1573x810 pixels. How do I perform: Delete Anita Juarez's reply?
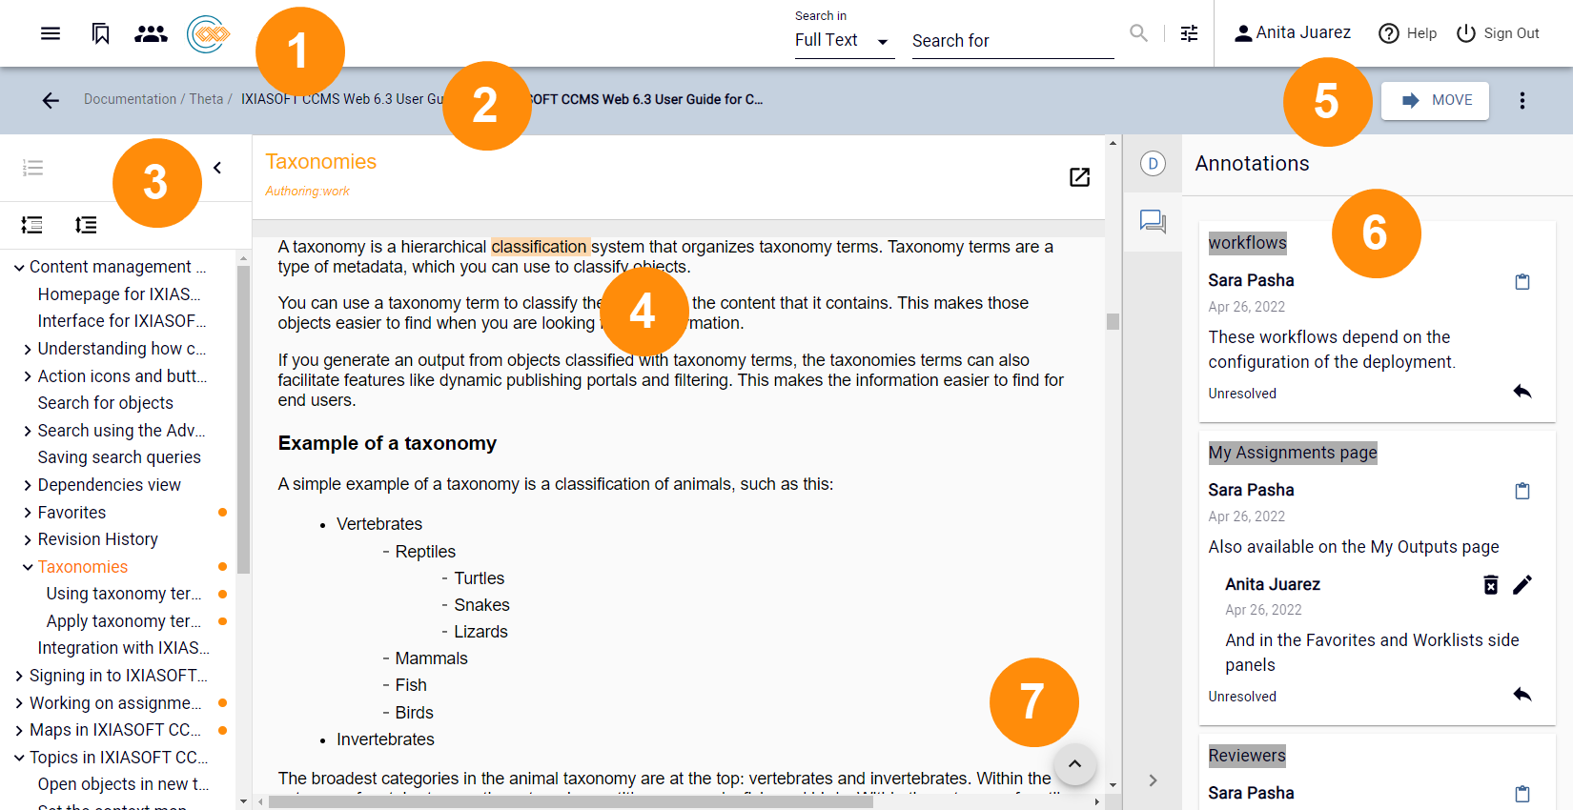point(1491,585)
